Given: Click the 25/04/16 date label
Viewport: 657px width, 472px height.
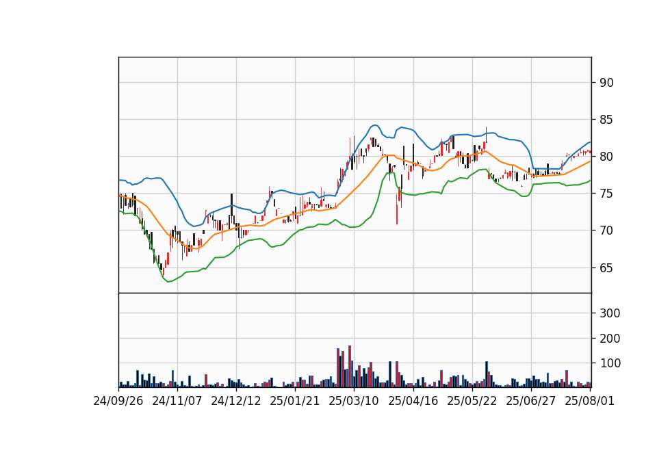Looking at the screenshot, I should point(413,402).
